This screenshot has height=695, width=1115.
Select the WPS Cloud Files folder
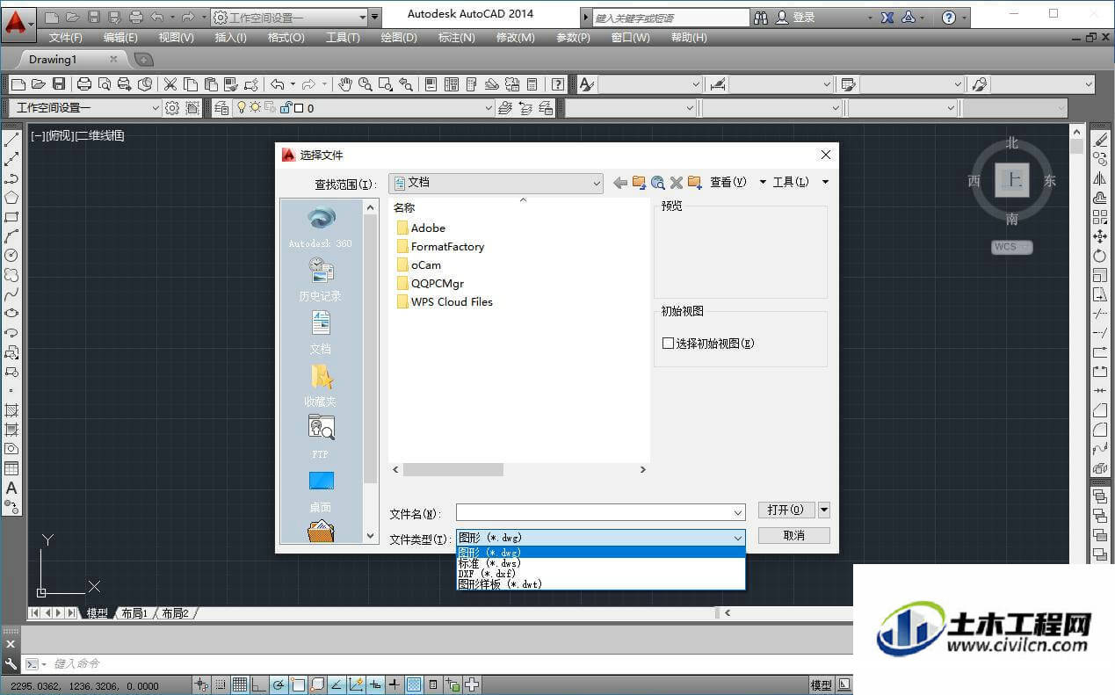[x=445, y=301]
